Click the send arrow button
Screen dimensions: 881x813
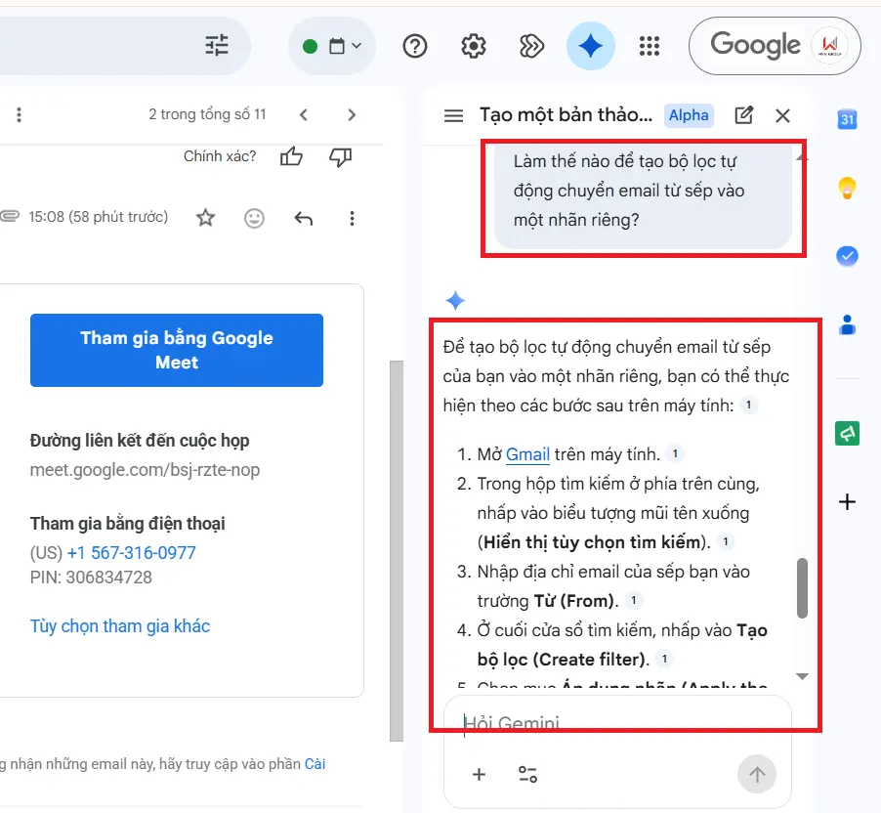pos(757,774)
